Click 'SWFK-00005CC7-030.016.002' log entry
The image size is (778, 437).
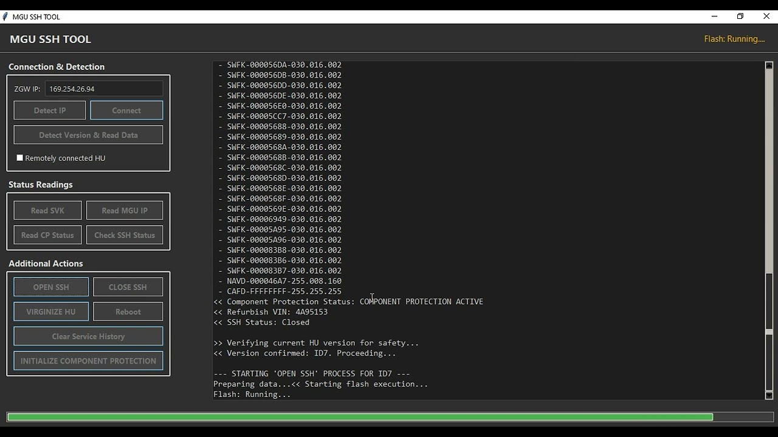tap(280, 117)
